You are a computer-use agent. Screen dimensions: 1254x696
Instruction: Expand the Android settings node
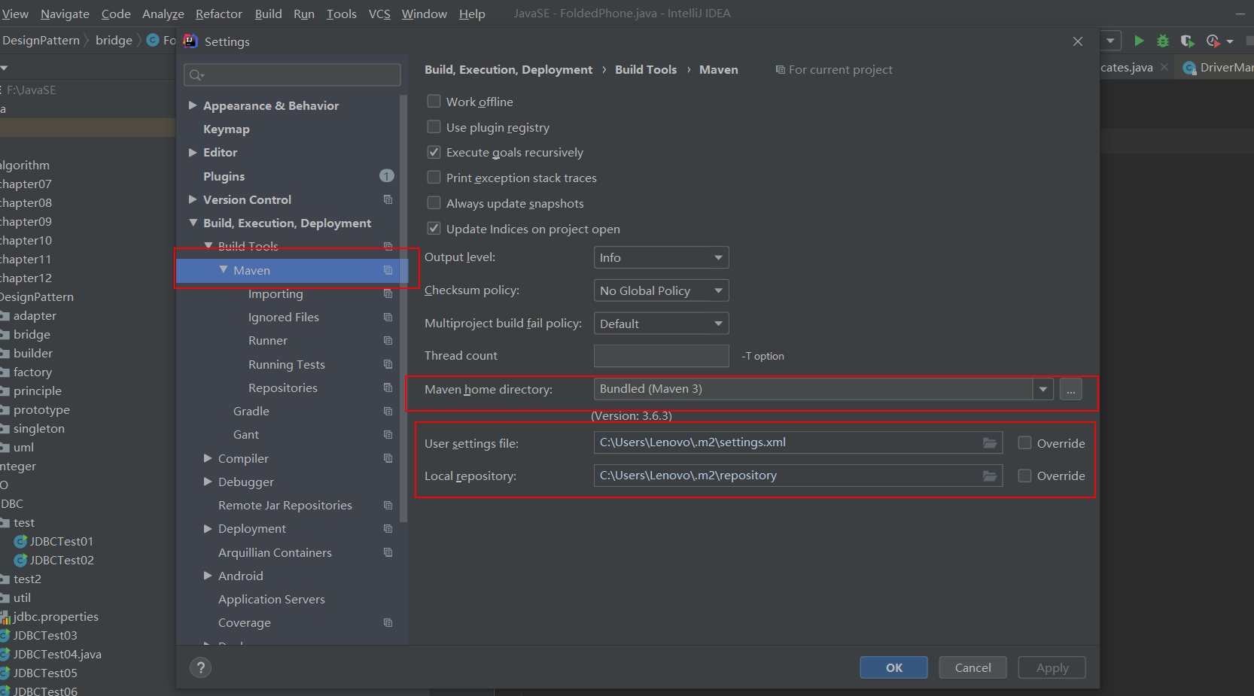pyautogui.click(x=208, y=576)
